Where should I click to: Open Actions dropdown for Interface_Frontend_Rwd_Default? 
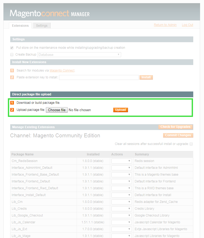coord(121,188)
